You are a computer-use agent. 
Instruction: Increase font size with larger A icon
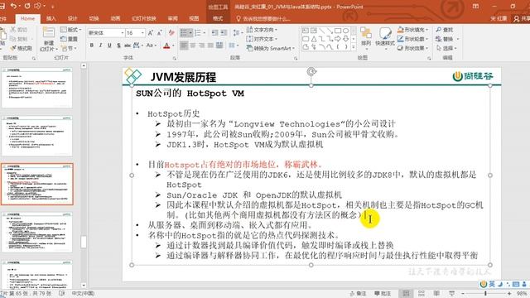pos(151,33)
